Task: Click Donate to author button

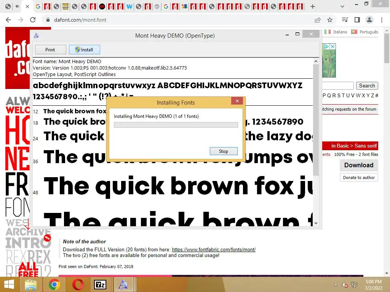Action: 359,178
